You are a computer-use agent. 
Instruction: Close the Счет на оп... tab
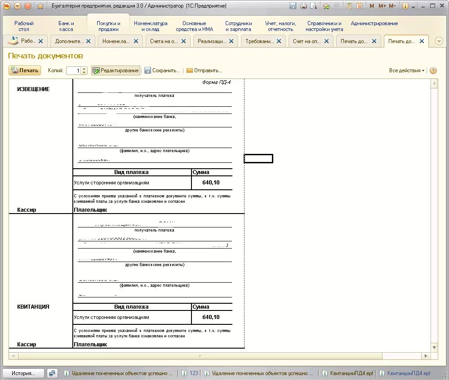click(326, 41)
